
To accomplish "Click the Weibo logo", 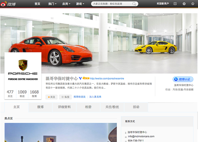I will [x=8, y=4].
